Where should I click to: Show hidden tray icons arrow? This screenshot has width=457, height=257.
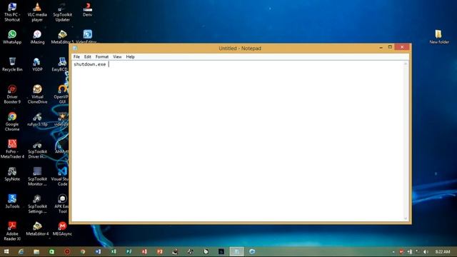tap(393, 252)
